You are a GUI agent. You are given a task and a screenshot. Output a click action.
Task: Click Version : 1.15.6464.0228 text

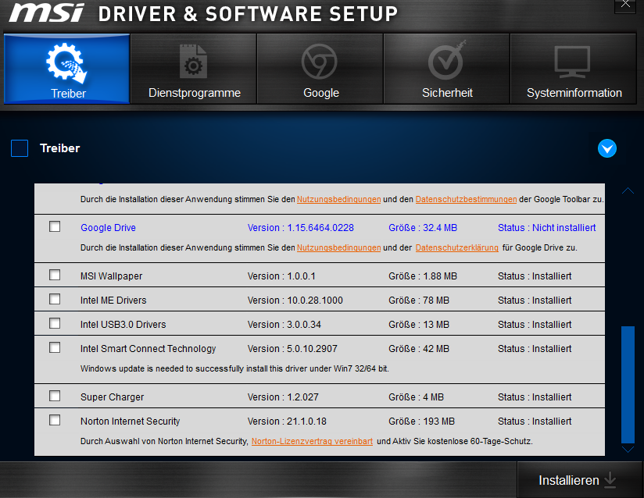(301, 228)
